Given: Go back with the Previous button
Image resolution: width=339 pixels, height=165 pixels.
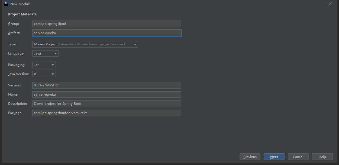Looking at the screenshot, I should point(250,157).
